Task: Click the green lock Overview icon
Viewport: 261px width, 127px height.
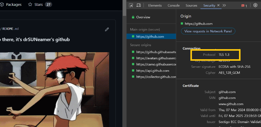Action: [x=133, y=17]
